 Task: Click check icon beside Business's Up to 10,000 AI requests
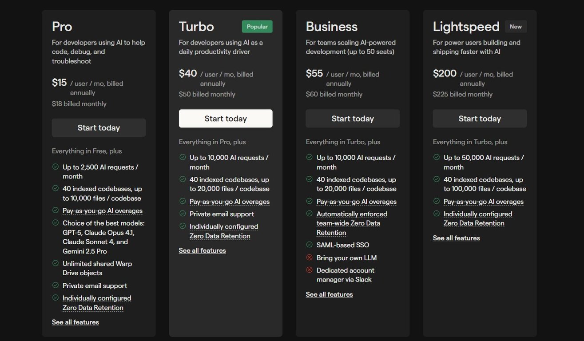tap(310, 158)
